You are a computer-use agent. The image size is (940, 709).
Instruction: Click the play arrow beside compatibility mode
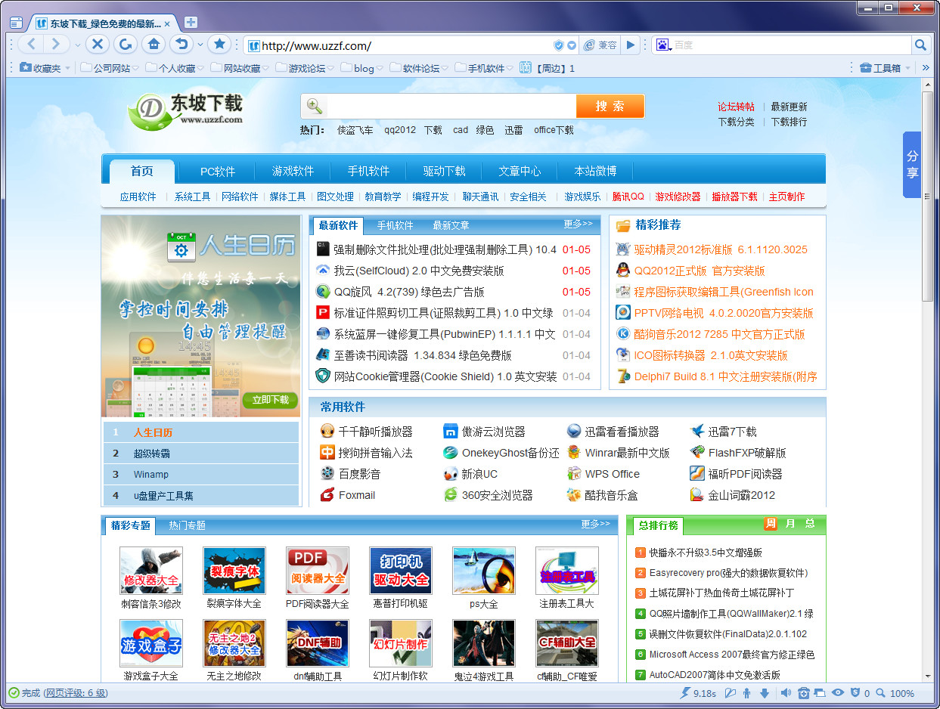tap(631, 45)
